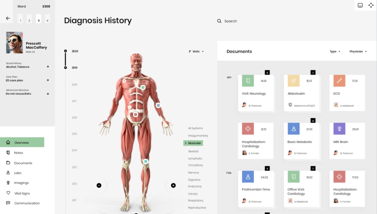Go to Vital Signs section
Screen dimensions: 377x214
(22, 193)
